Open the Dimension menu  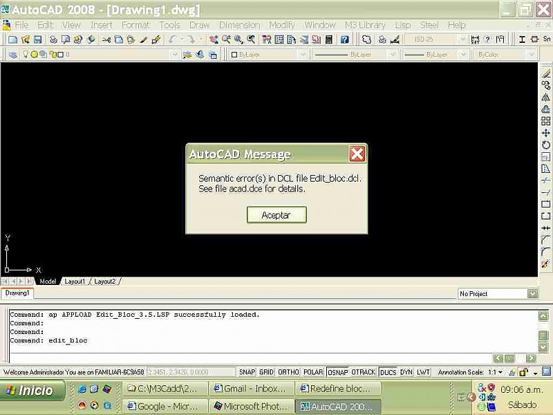pyautogui.click(x=239, y=25)
